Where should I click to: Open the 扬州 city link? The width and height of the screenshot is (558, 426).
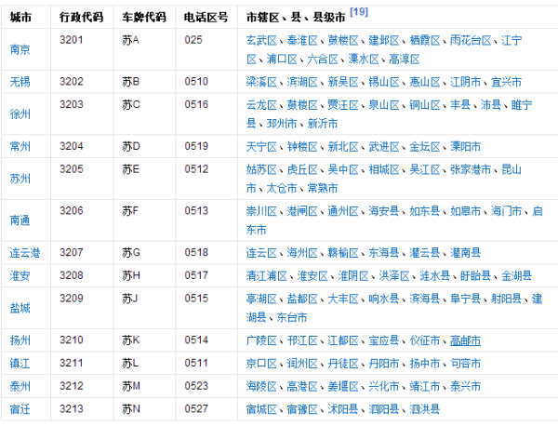[20, 340]
